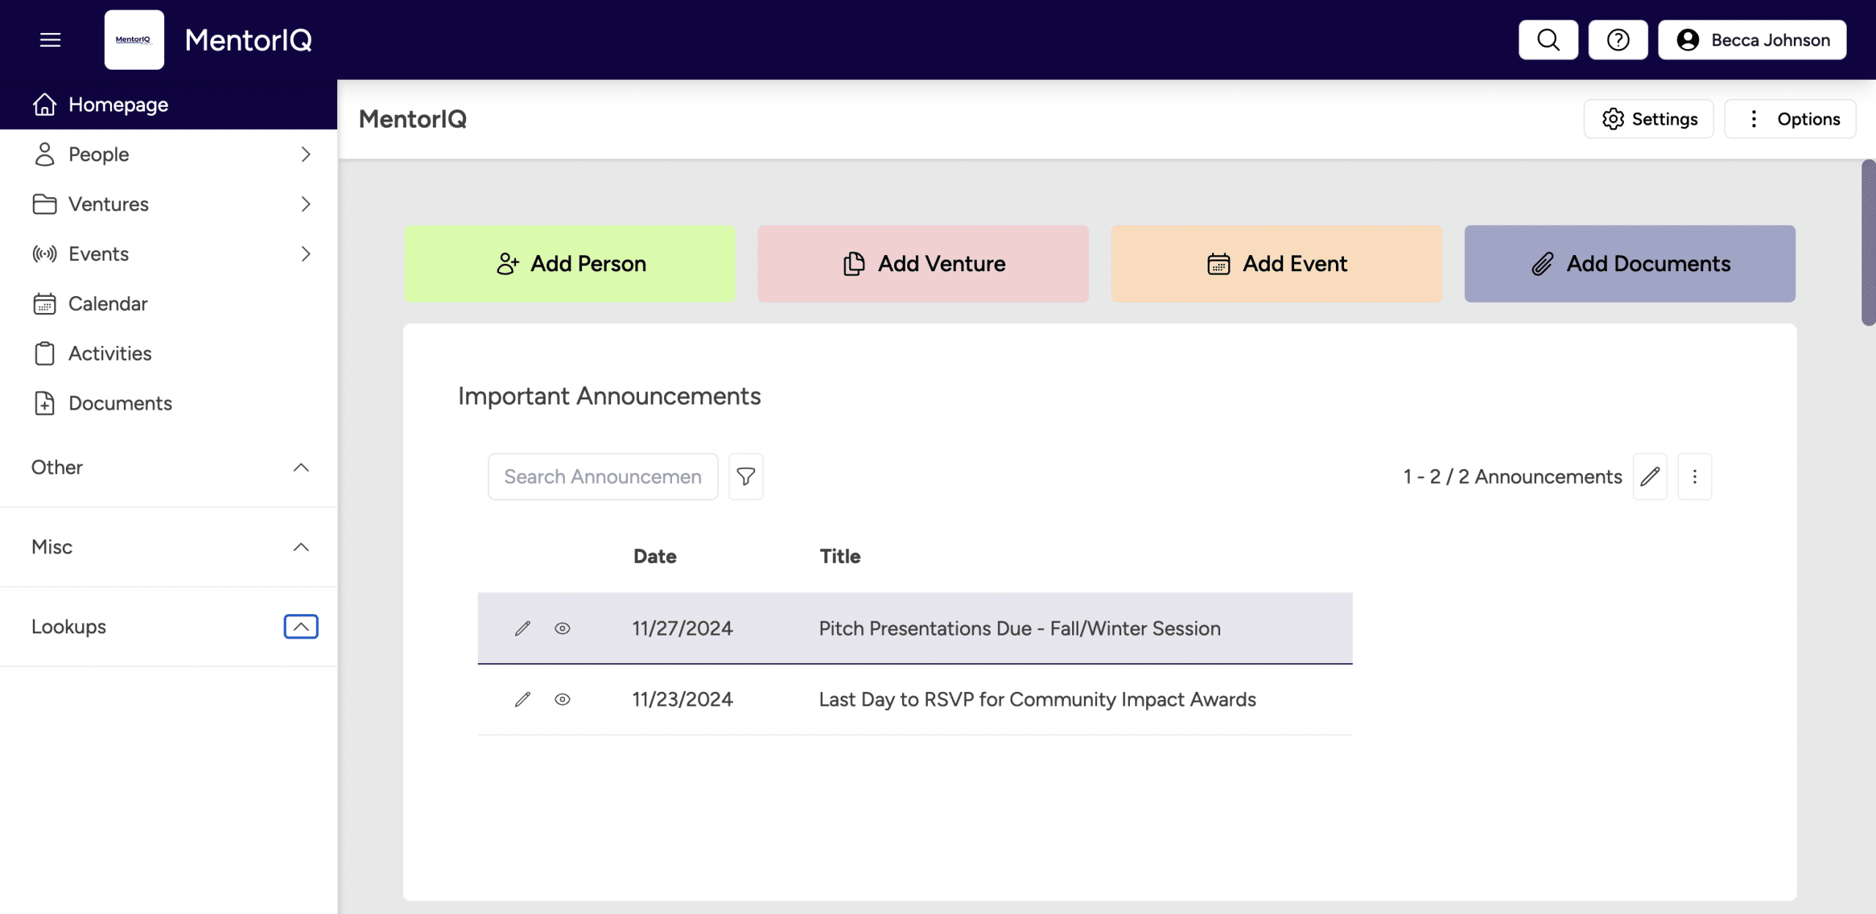Click the announcements filter funnel icon
The width and height of the screenshot is (1876, 914).
pos(745,476)
